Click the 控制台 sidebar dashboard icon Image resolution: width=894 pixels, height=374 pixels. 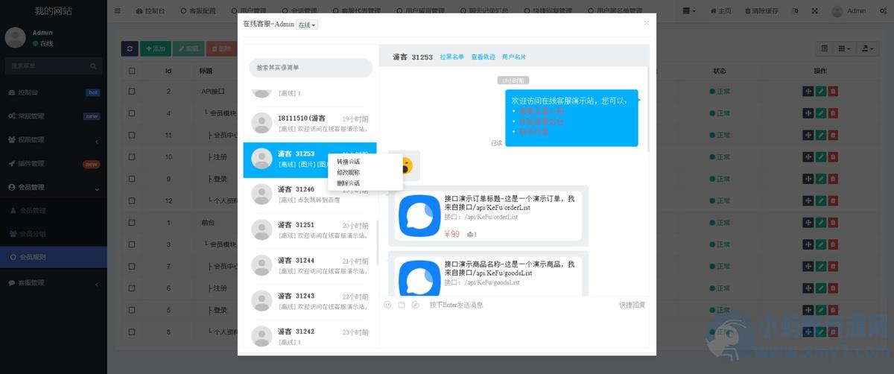[x=12, y=92]
